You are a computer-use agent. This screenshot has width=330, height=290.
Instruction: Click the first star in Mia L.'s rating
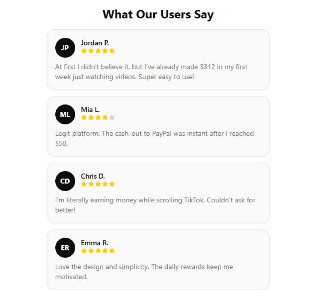pyautogui.click(x=84, y=118)
